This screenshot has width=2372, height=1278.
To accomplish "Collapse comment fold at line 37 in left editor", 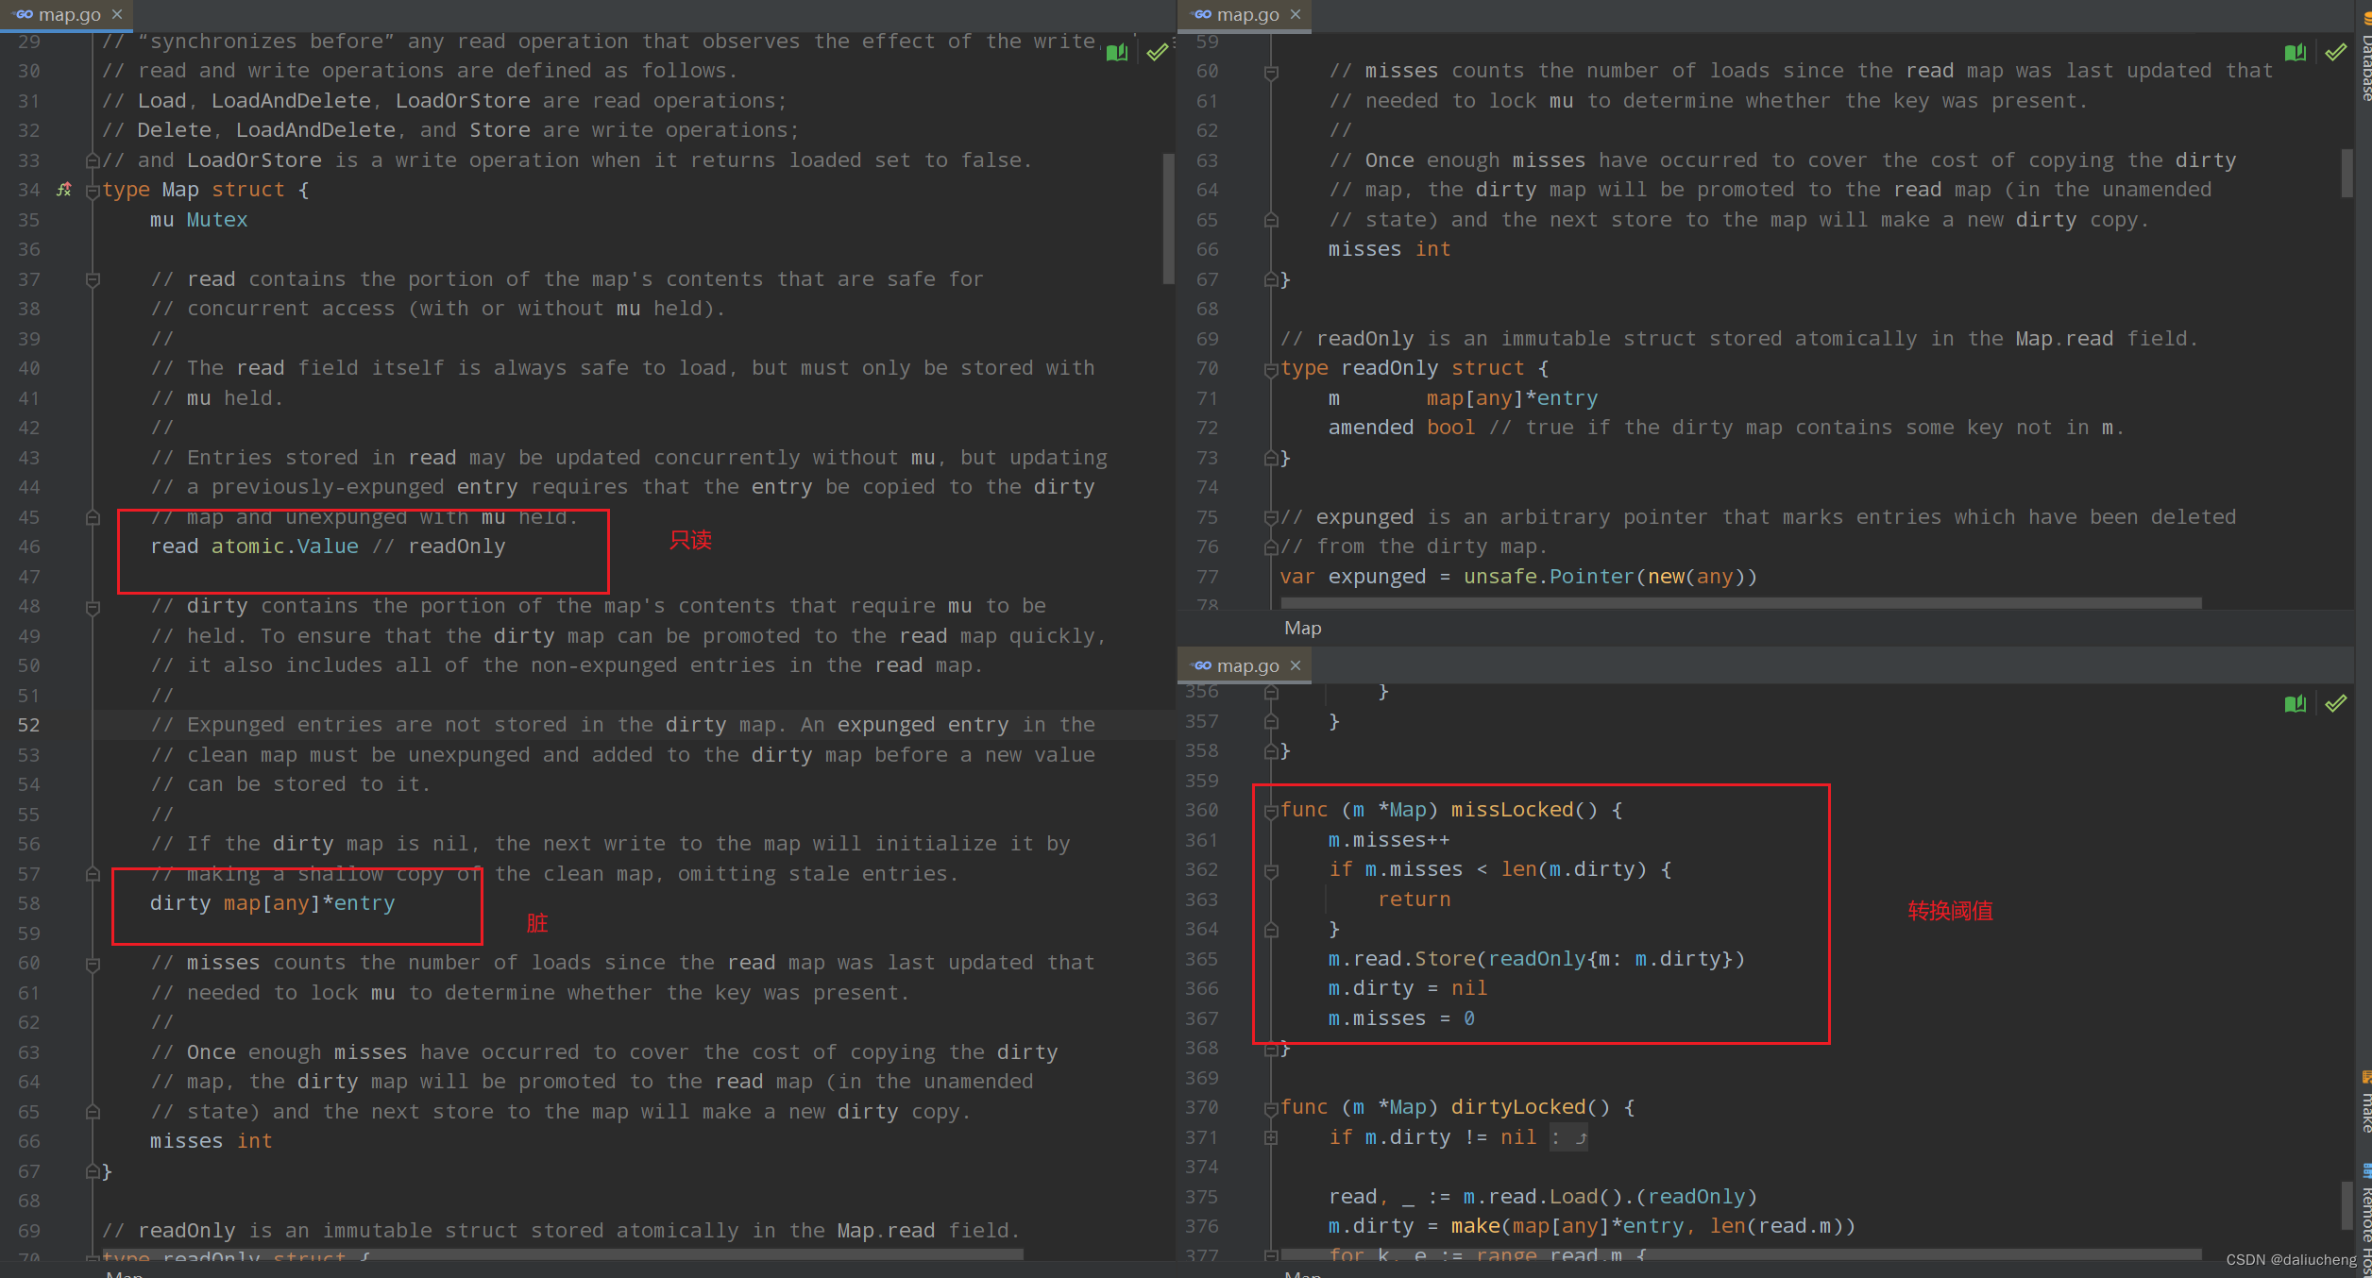I will (x=93, y=279).
